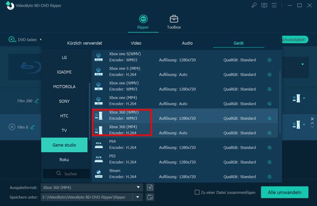This screenshot has height=206, width=317.
Task: Click the DVD laden disc icon
Action: (x=12, y=39)
